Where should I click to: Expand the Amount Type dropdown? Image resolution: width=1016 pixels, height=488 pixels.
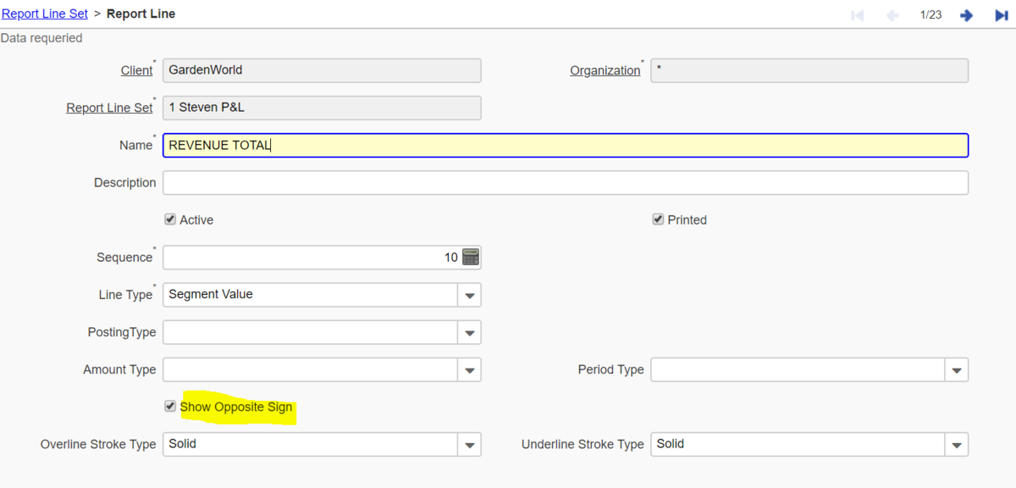pos(469,370)
